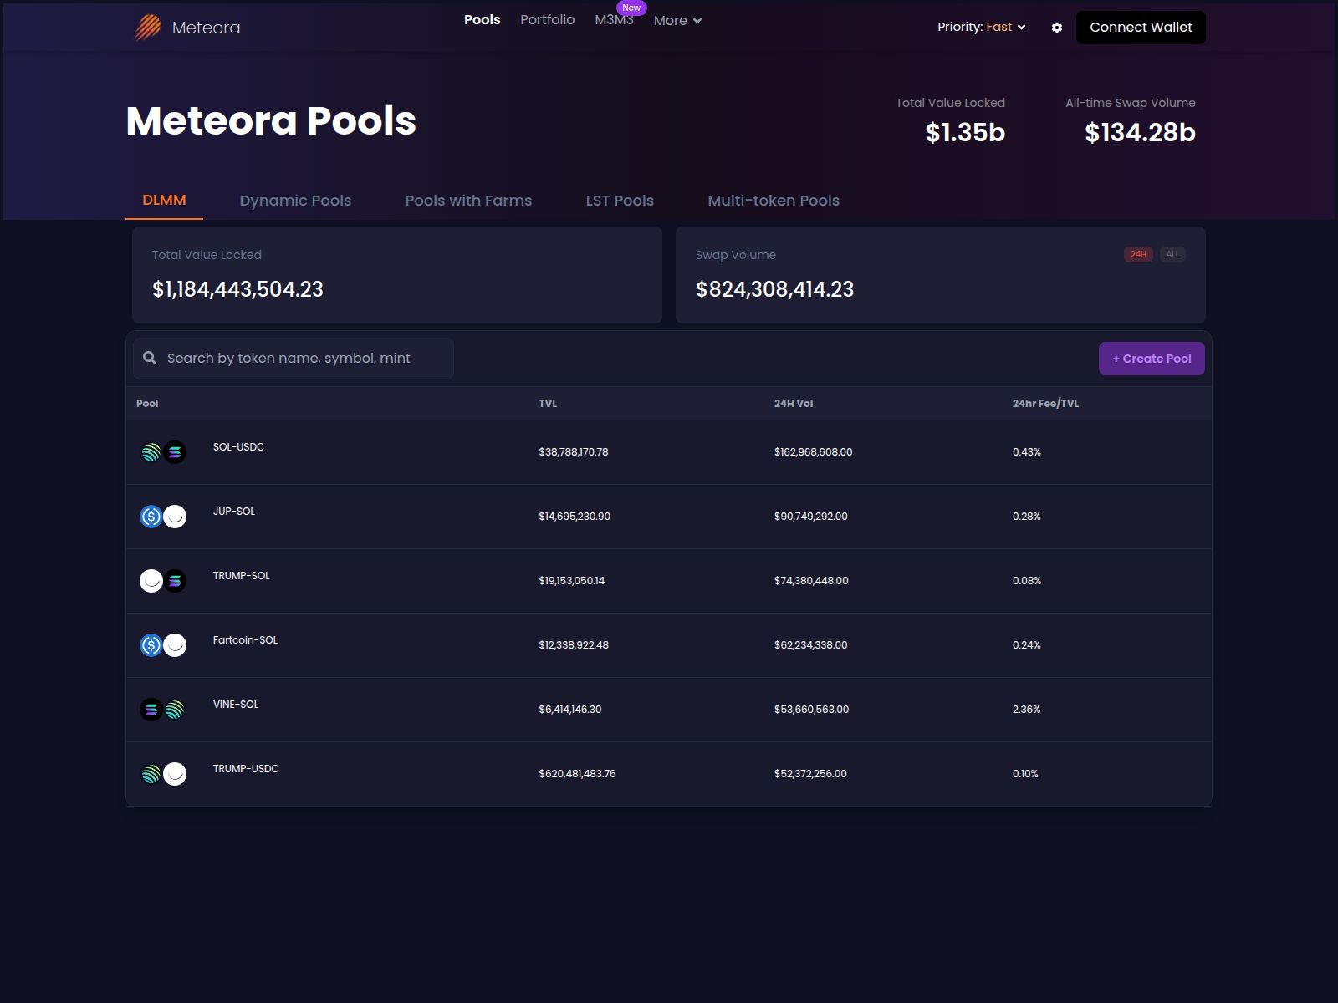Click second token icon in SOL-USDC row
Screen dimensions: 1338x1003
(x=175, y=452)
